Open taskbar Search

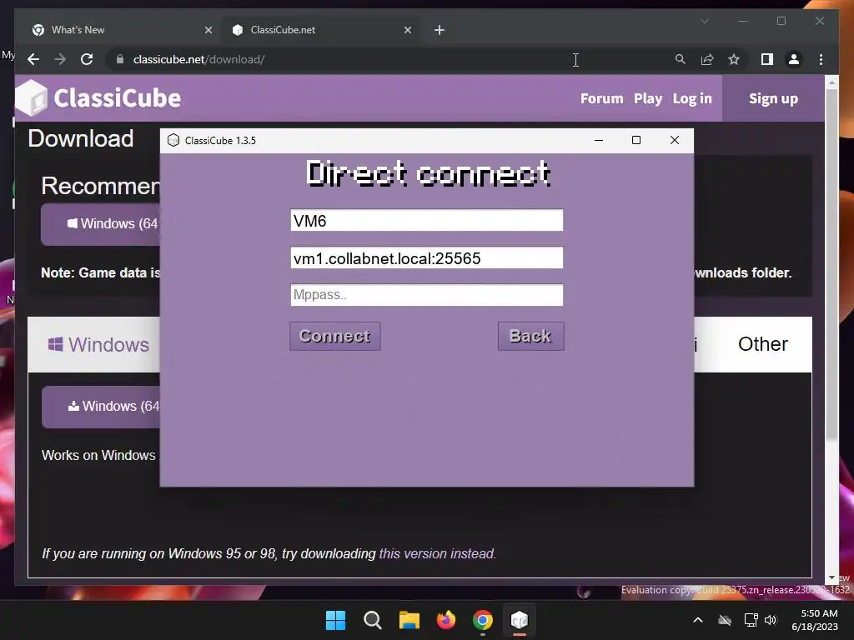(x=373, y=620)
